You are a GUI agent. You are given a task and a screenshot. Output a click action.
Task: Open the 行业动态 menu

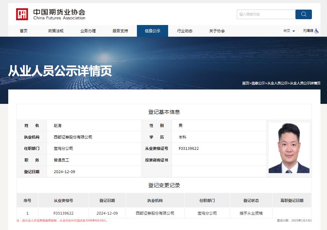tap(185, 31)
